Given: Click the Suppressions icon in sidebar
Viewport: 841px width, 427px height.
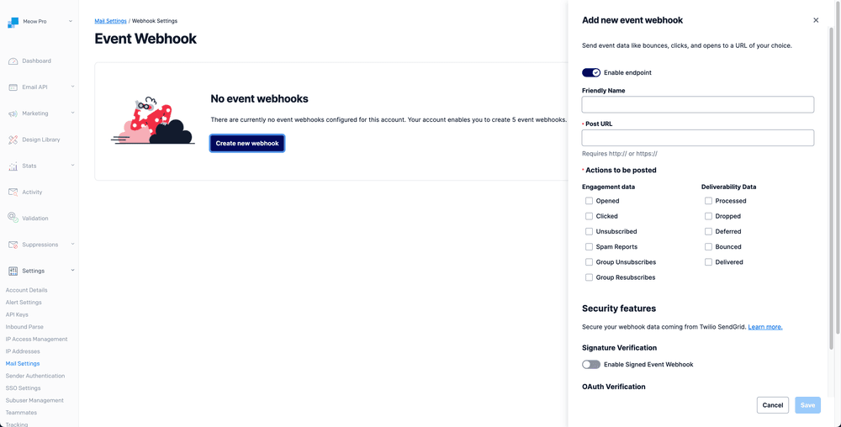Looking at the screenshot, I should (13, 245).
